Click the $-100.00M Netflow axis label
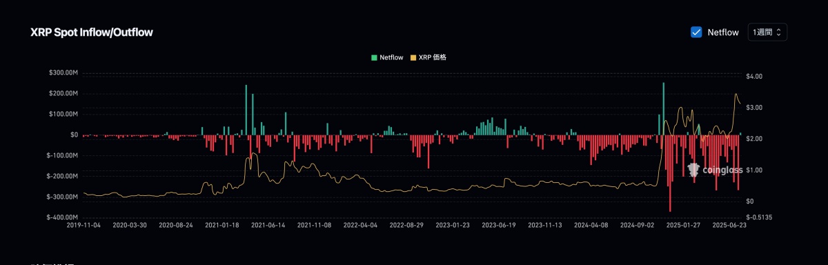828x265 pixels. point(62,155)
